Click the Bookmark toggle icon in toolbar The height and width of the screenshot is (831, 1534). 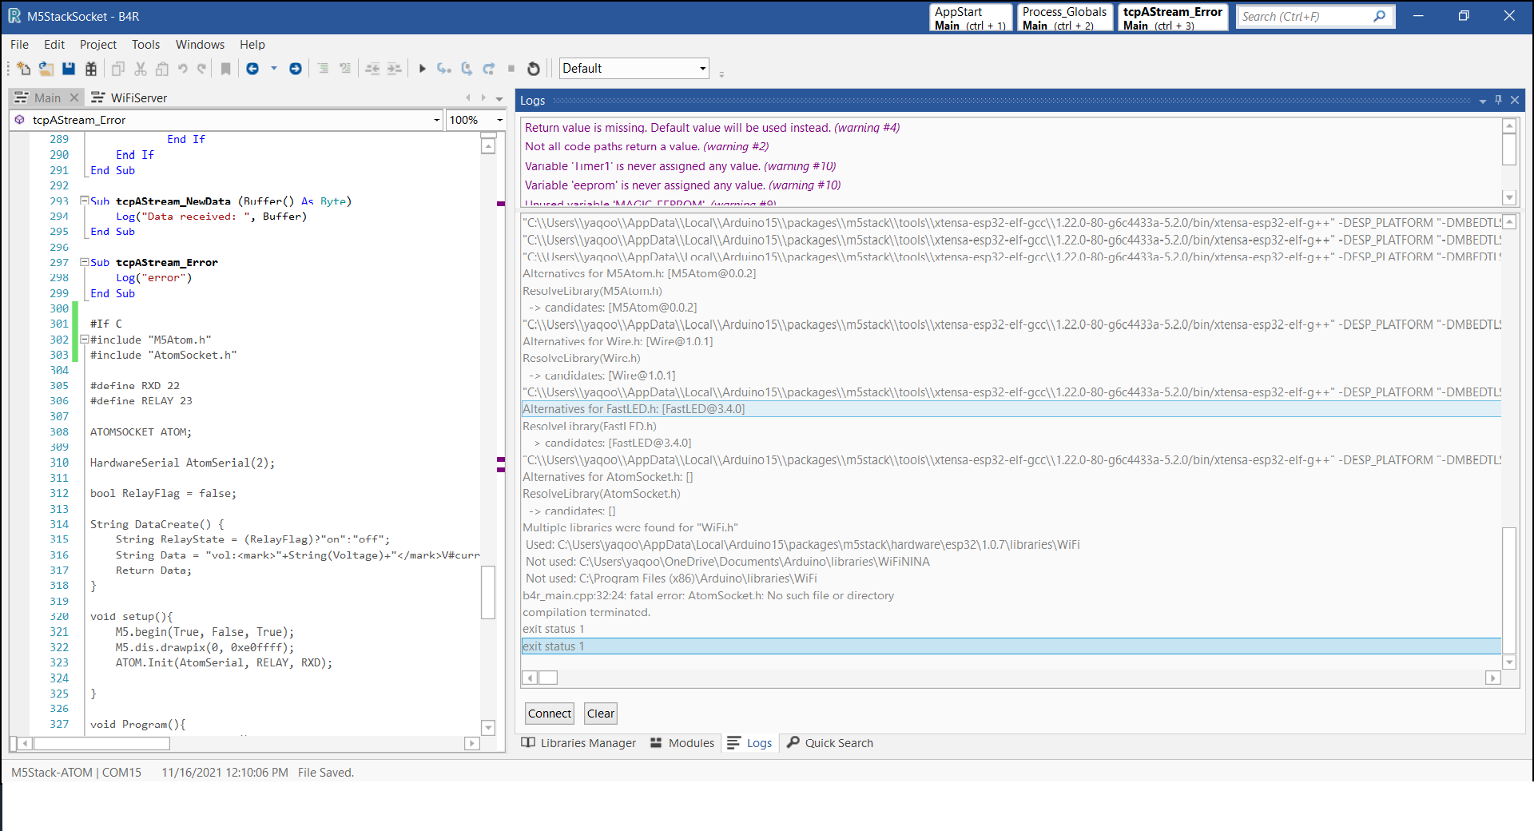[226, 69]
